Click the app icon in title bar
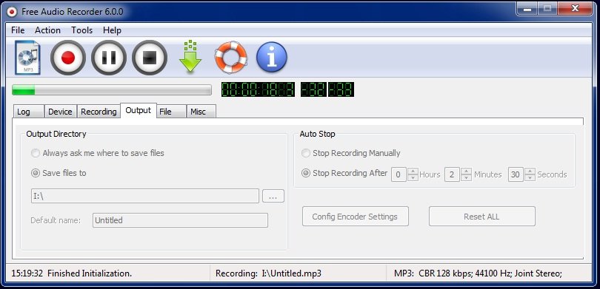Viewport: 600px width, 289px height. tap(12, 11)
